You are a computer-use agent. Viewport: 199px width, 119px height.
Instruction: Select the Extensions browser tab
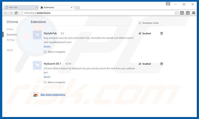point(56,8)
